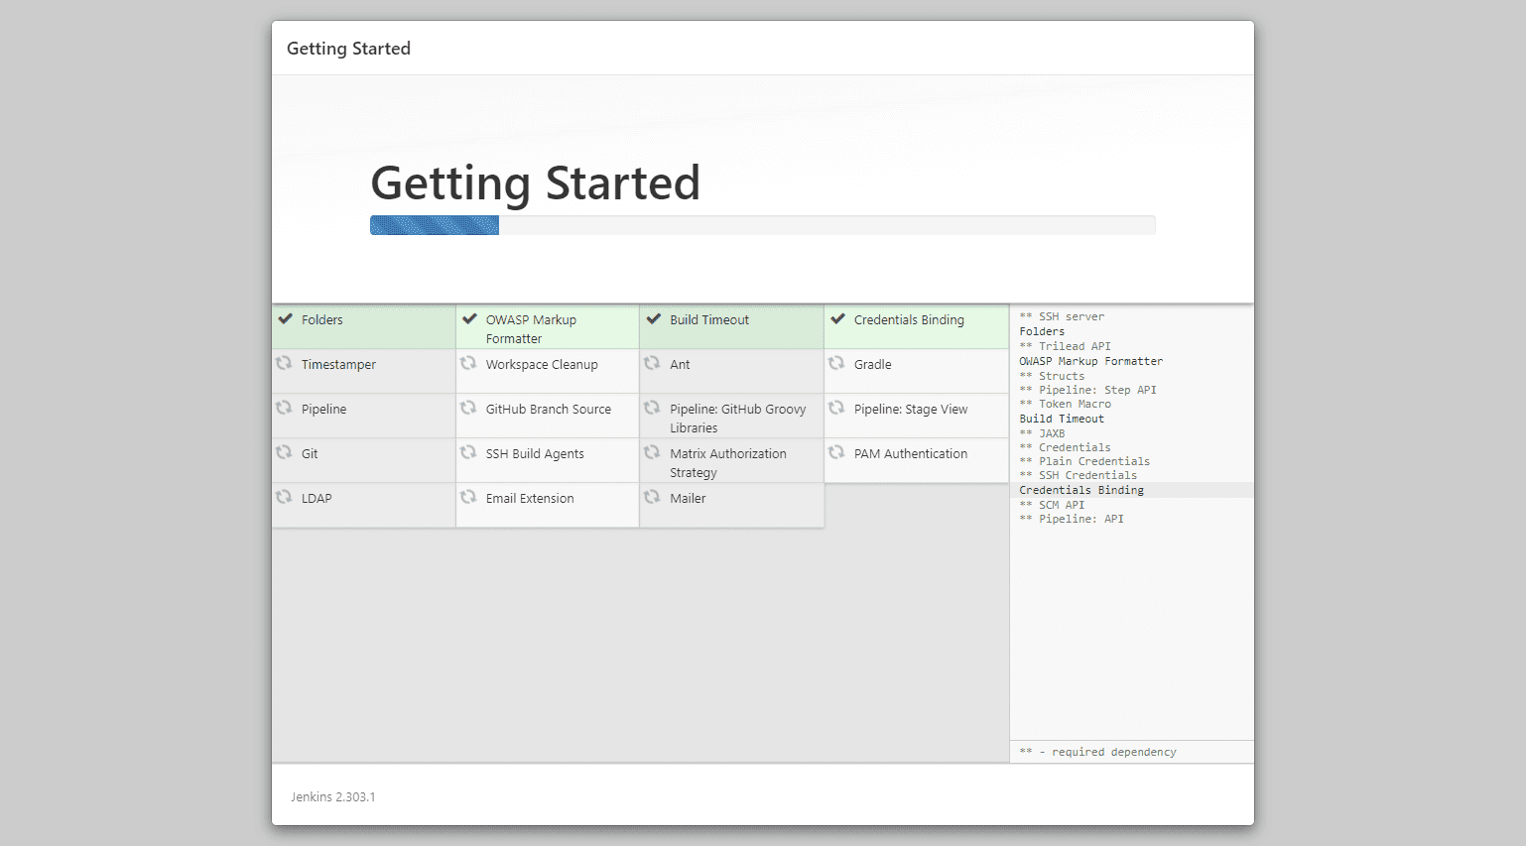
Task: Click the checkmark beside OWASP Markup Formatter
Action: [470, 319]
